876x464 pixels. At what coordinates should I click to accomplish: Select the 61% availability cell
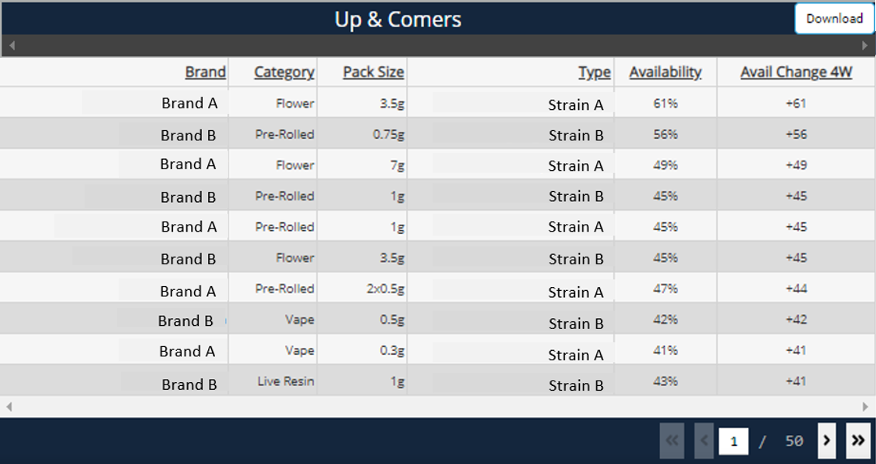665,103
